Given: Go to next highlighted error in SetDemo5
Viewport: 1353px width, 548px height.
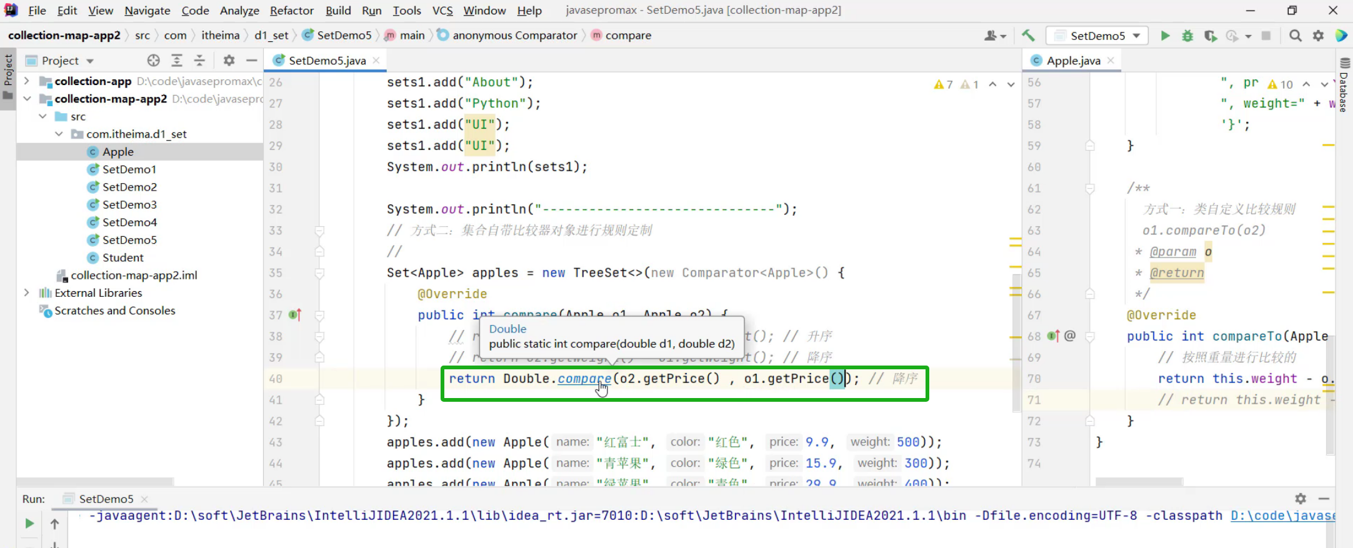Looking at the screenshot, I should [1011, 84].
